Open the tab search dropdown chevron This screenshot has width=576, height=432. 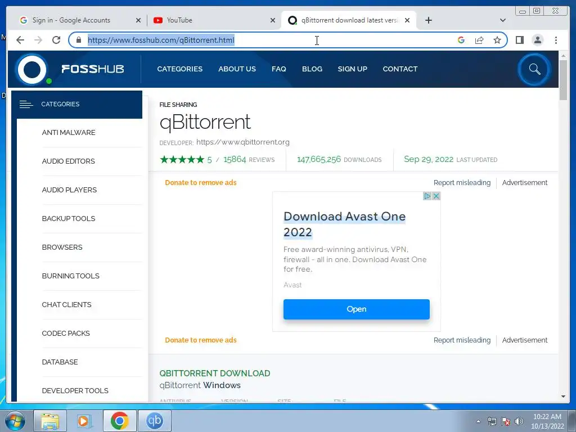pyautogui.click(x=503, y=20)
